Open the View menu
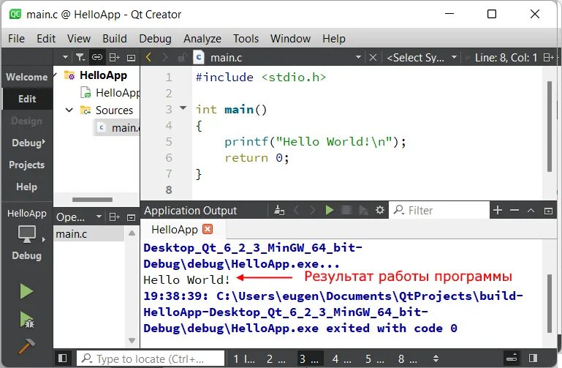Screen dimensions: 562x368 pos(79,38)
